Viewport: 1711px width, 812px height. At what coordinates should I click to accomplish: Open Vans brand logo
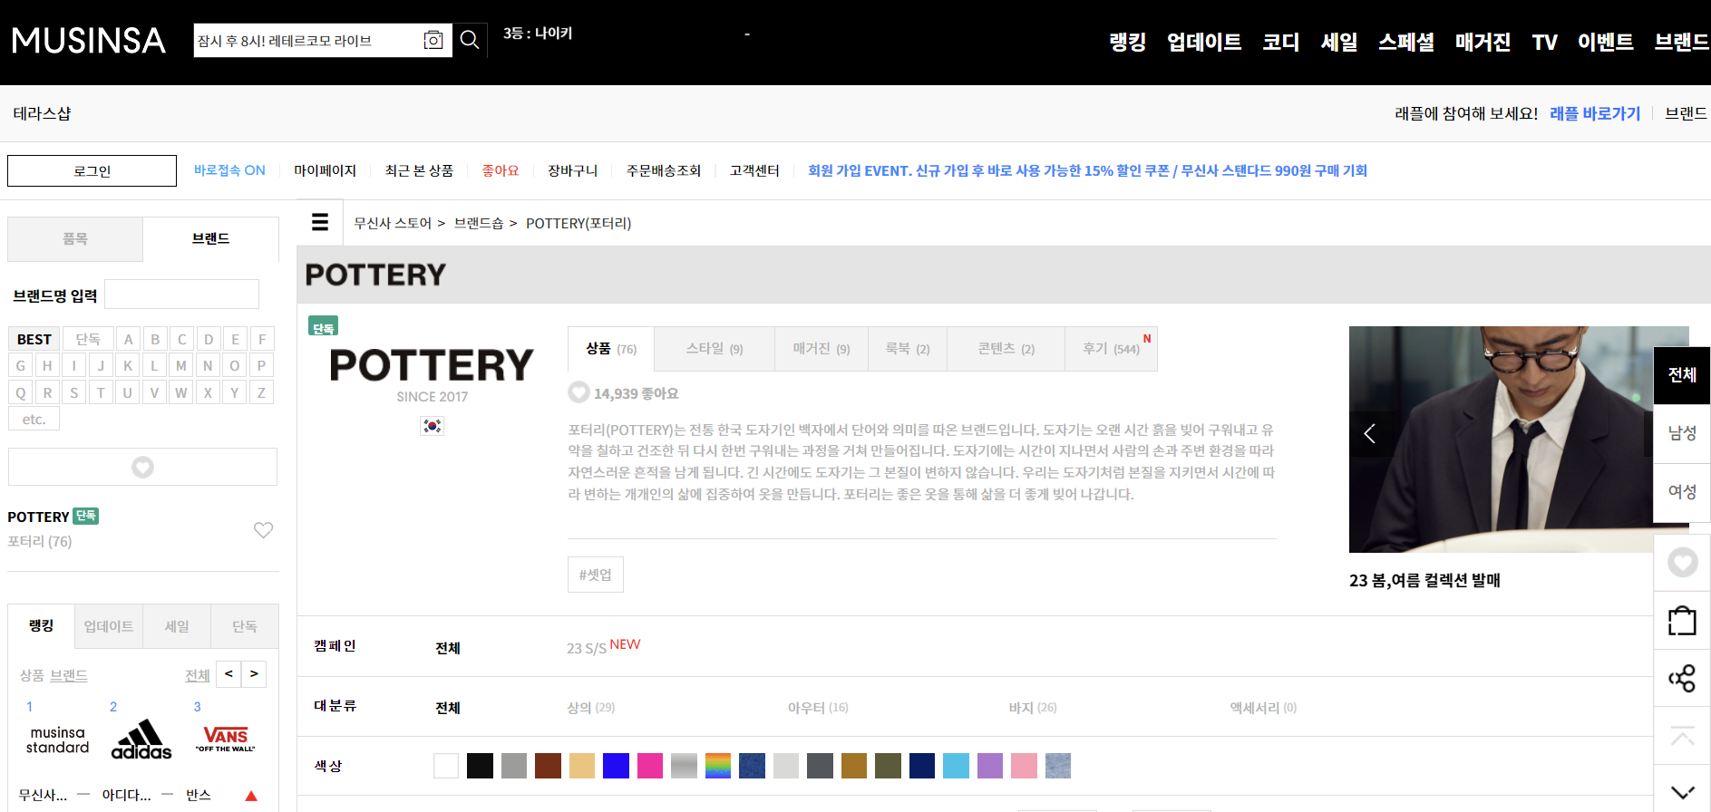pyautogui.click(x=225, y=739)
